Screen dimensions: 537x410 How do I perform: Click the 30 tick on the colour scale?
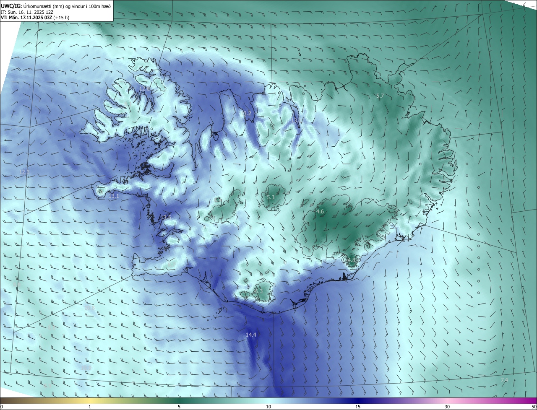click(447, 407)
